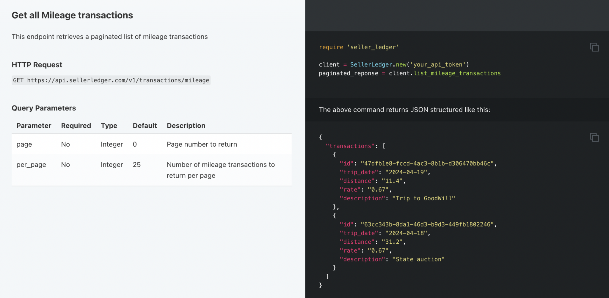Click the require 'seller_ledger' line
The width and height of the screenshot is (609, 298).
tap(359, 47)
